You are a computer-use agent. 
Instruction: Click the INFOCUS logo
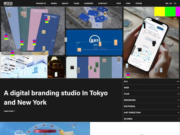tap(8, 3)
